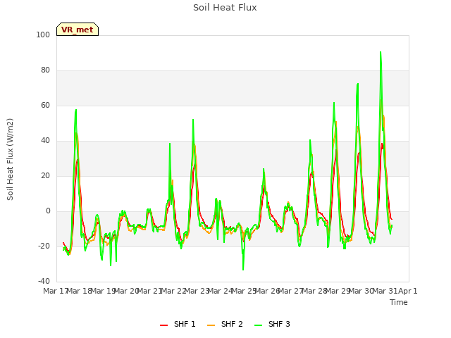This screenshot has height=338, width=451.
Task: Click the Apr 1 x-axis label
Action: tap(408, 291)
